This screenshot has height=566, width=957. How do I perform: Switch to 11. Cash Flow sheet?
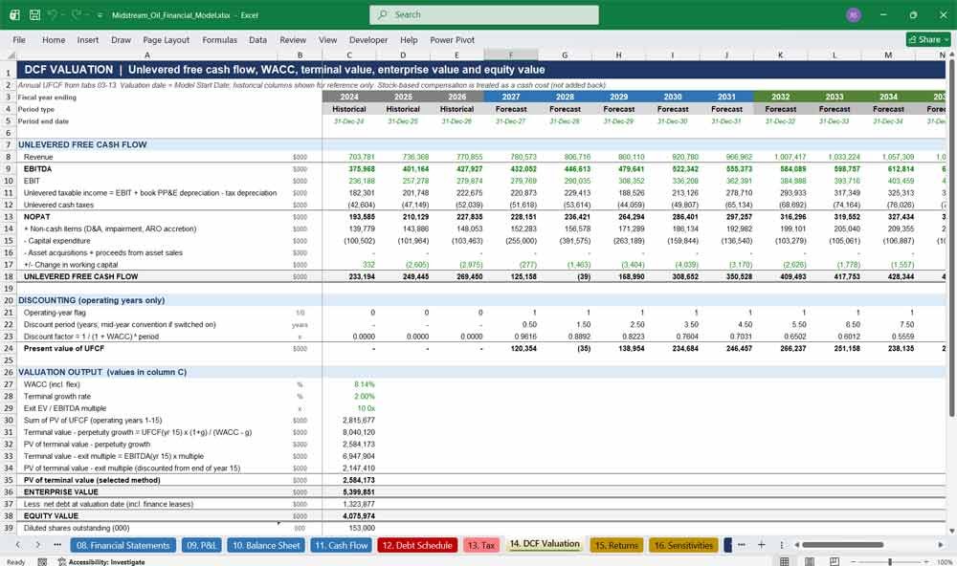coord(342,545)
